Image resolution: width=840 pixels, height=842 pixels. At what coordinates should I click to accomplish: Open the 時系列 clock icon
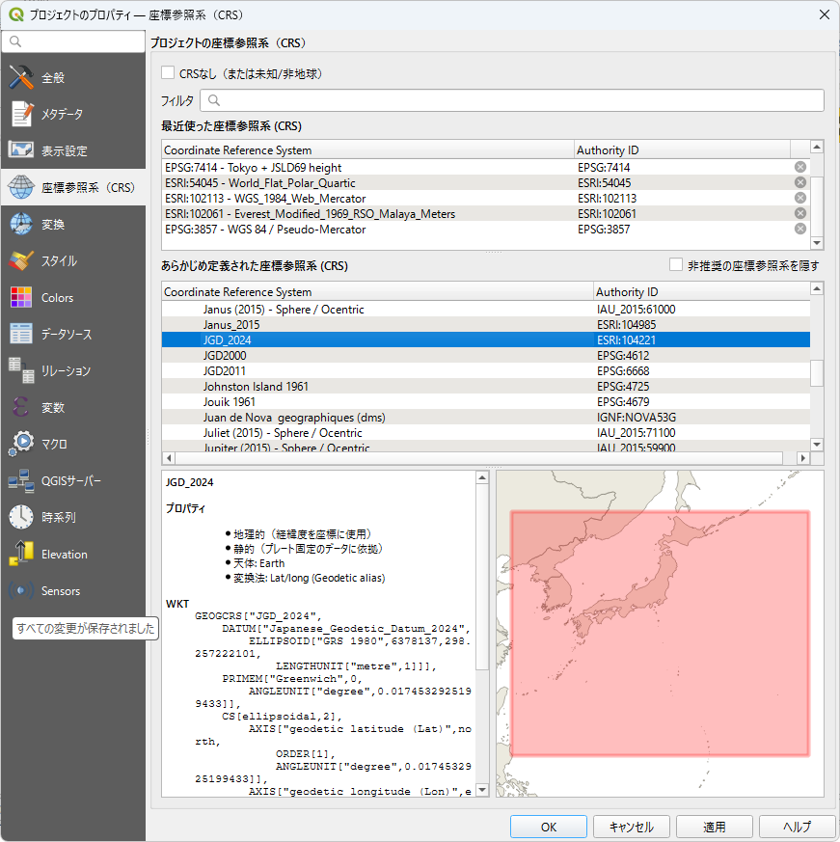[x=21, y=517]
